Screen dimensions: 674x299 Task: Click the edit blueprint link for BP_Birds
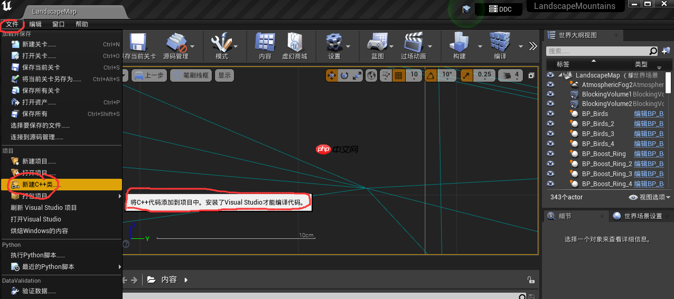click(x=649, y=114)
